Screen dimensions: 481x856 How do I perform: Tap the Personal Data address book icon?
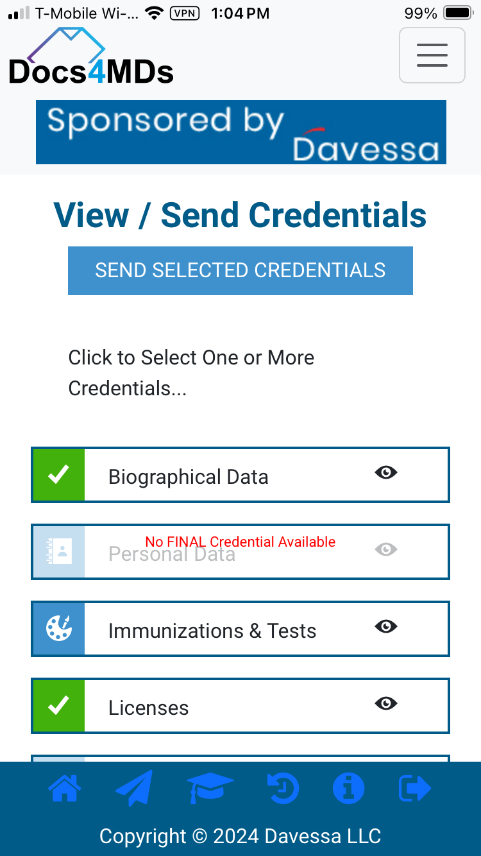coord(59,552)
